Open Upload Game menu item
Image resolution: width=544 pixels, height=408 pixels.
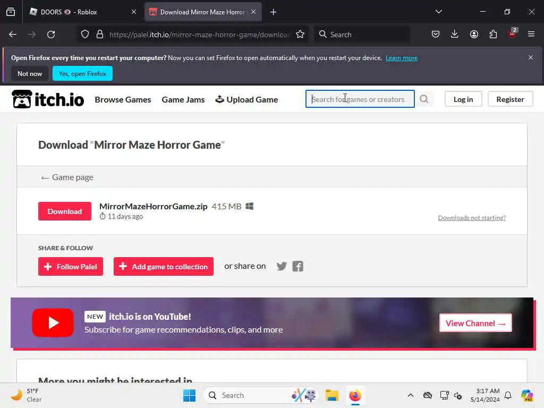pyautogui.click(x=246, y=99)
